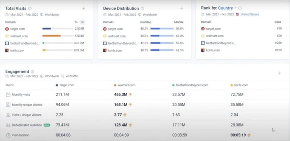Click the trophy icon next to 168.1M
The width and height of the screenshot is (290, 141).
point(130,105)
